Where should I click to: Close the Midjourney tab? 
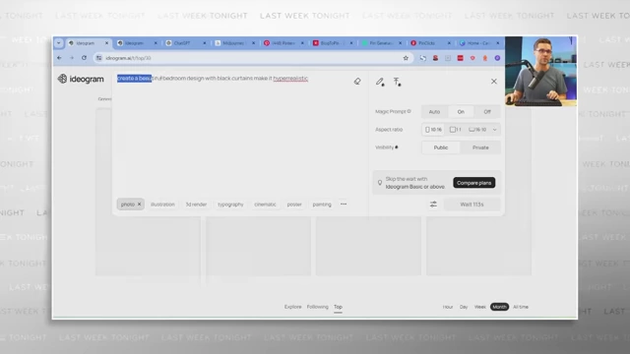[254, 43]
